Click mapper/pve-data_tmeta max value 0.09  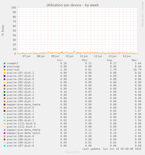coord(138,105)
